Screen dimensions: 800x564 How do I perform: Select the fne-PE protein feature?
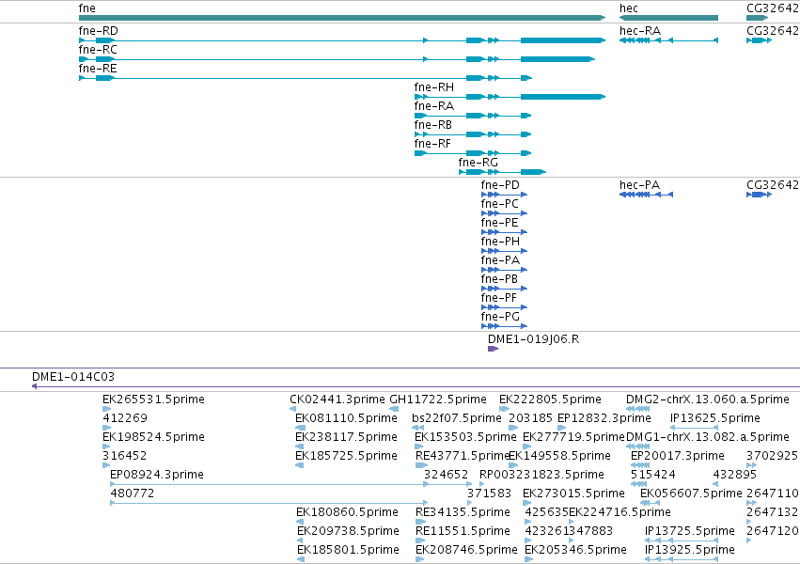pyautogui.click(x=504, y=232)
